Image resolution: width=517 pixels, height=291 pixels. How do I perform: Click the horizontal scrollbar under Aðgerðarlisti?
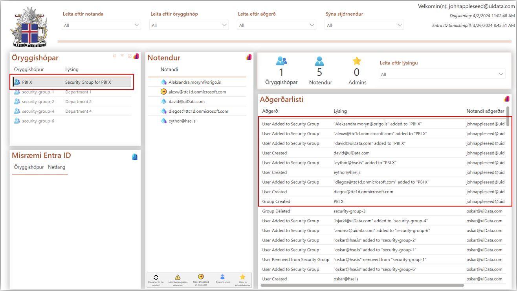361,286
